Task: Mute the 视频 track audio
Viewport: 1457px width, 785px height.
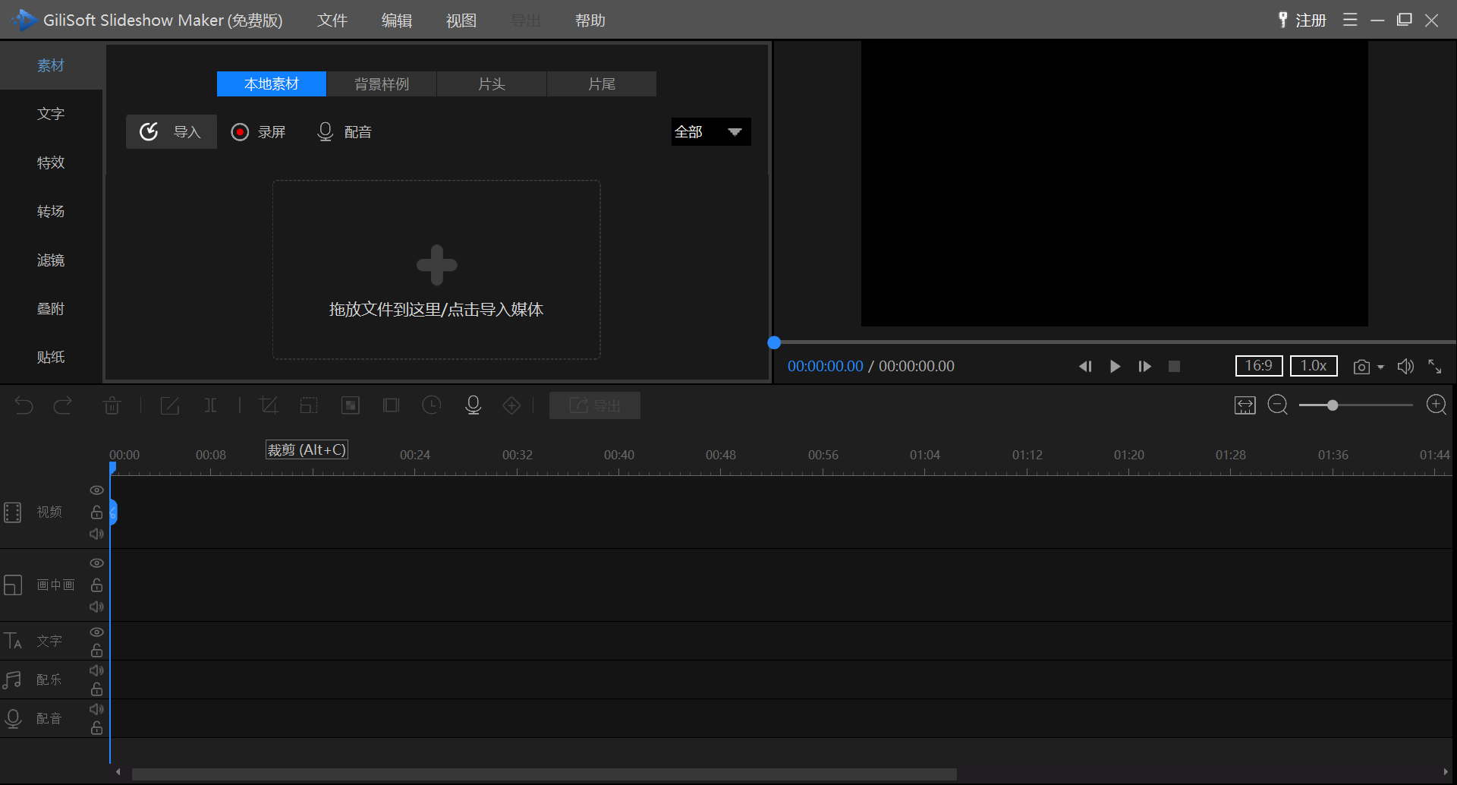Action: tap(96, 534)
